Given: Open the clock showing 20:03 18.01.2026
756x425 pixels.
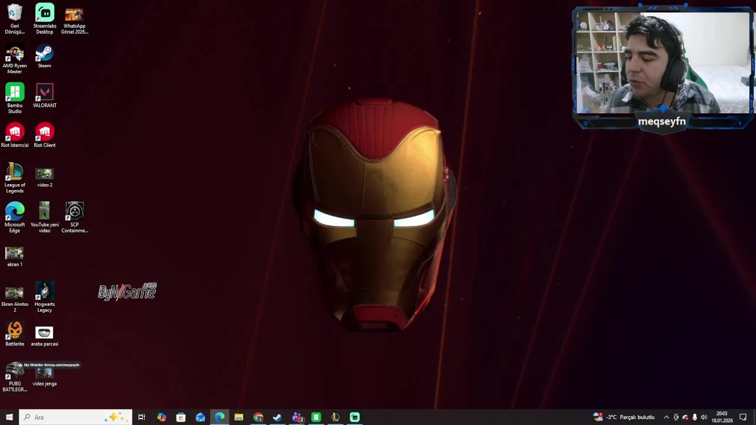Looking at the screenshot, I should pos(722,417).
